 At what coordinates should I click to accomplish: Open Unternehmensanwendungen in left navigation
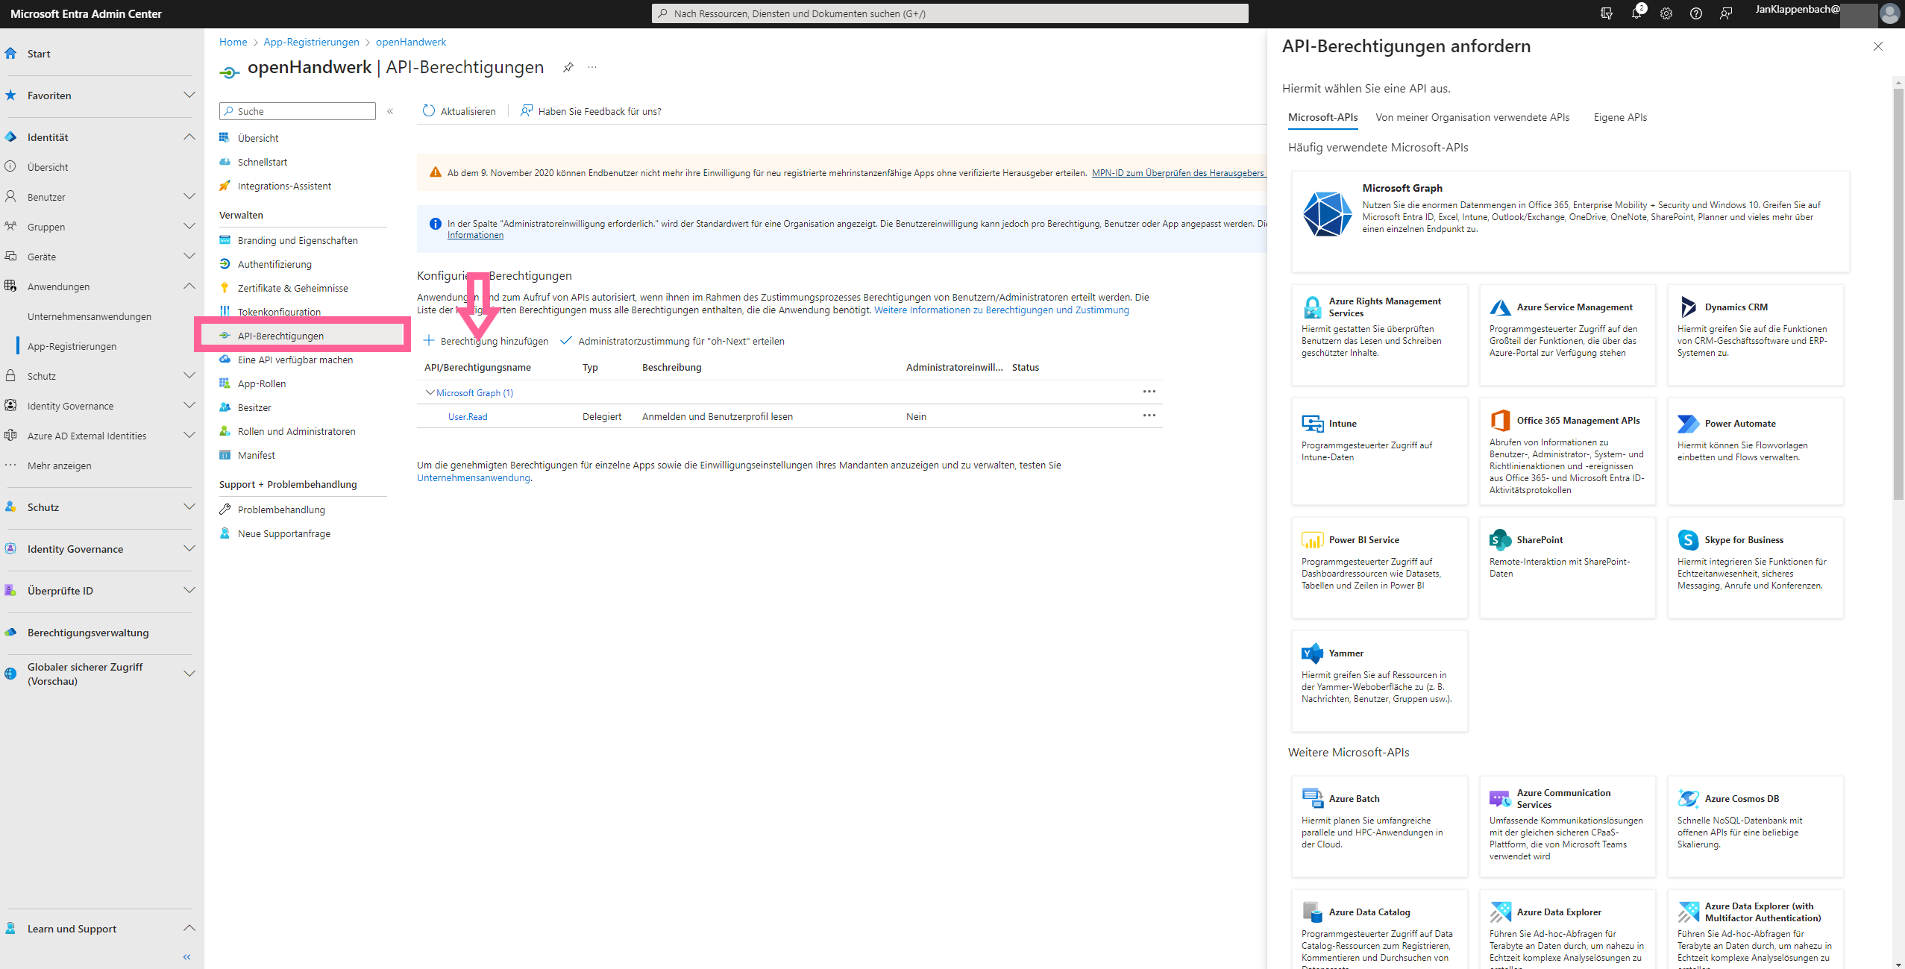point(90,316)
